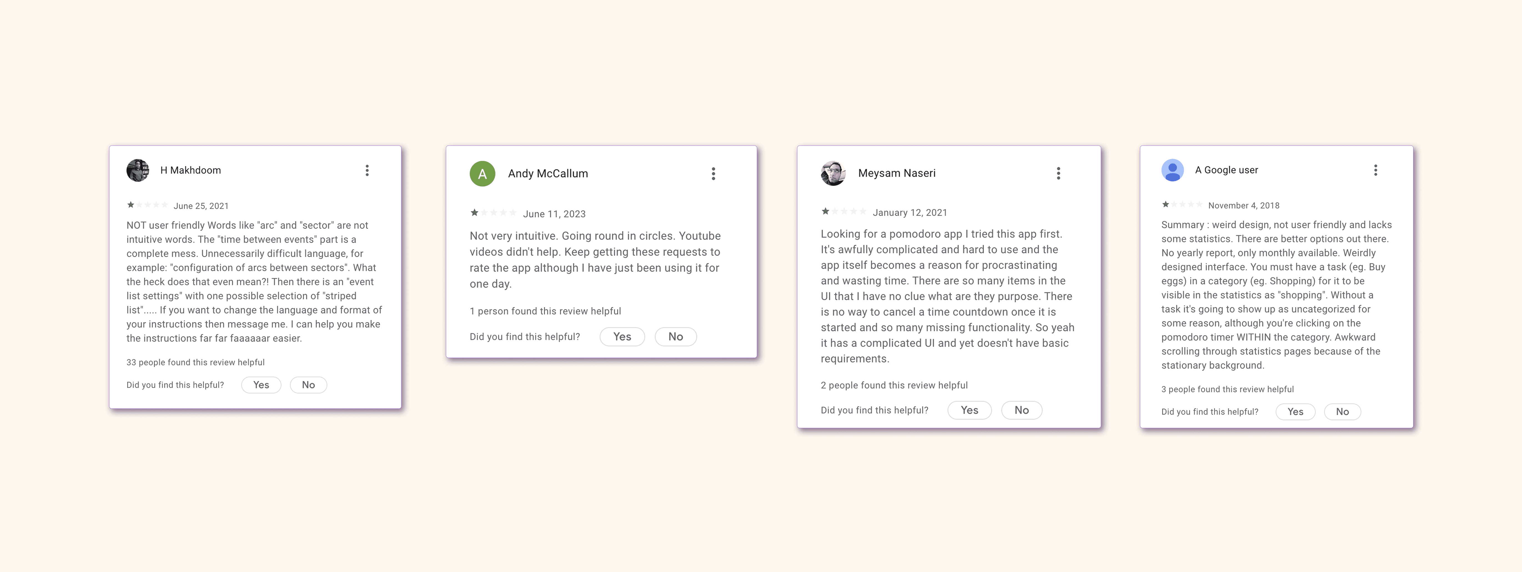The image size is (1522, 572).
Task: Click Andy McCallum's green letter avatar
Action: coord(482,174)
